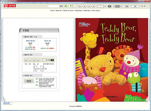Jump to the Sing Along section
This screenshot has width=151, height=111.
tap(95, 11)
